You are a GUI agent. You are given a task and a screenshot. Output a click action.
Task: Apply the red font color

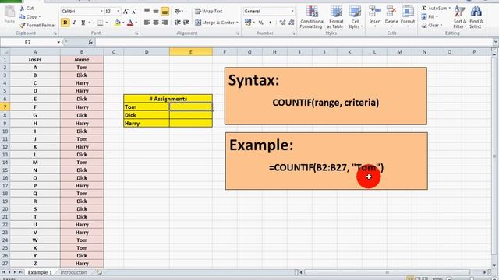(x=130, y=23)
